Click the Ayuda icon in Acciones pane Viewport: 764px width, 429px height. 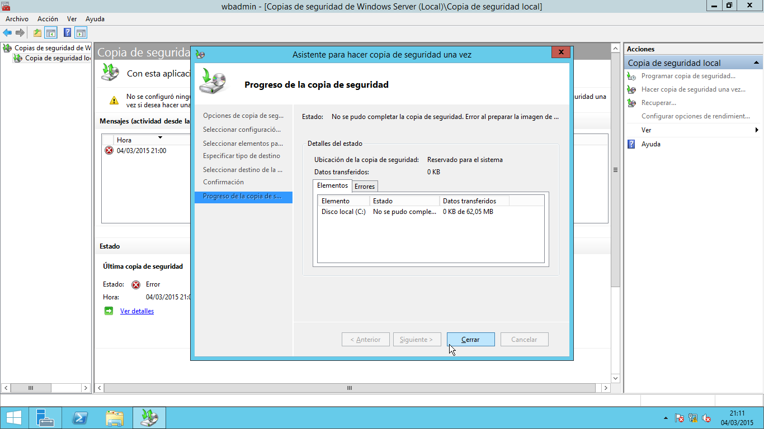(631, 144)
